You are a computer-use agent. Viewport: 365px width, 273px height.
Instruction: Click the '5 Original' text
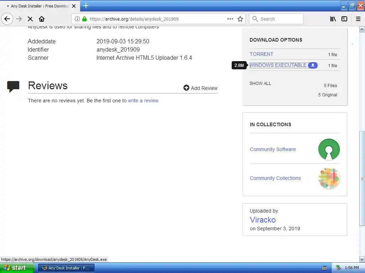pos(328,95)
